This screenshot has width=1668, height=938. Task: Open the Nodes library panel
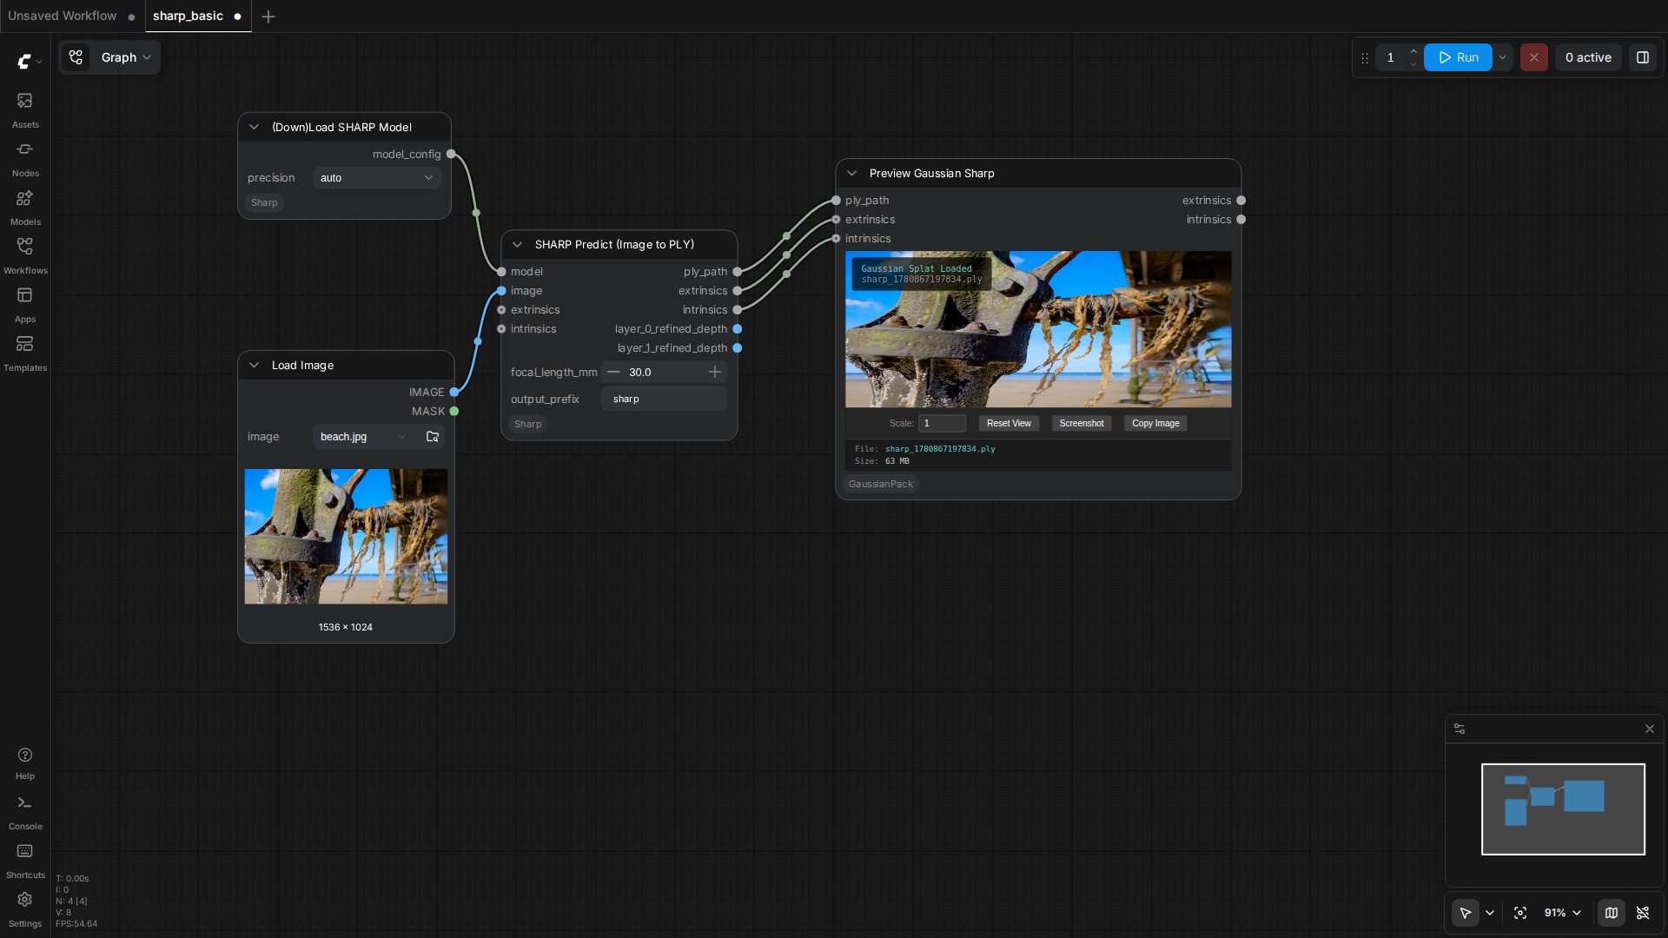[25, 158]
